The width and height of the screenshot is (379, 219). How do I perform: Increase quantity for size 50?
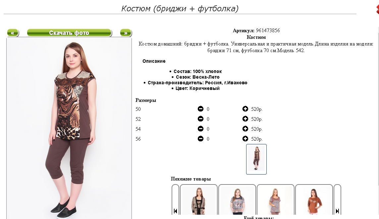[245, 109]
